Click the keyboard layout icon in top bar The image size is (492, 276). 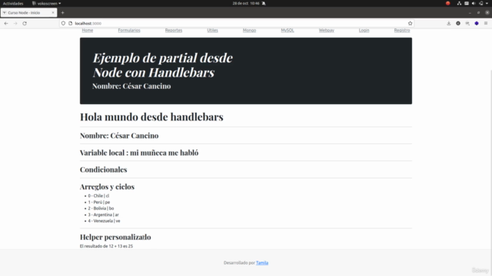(467, 3)
